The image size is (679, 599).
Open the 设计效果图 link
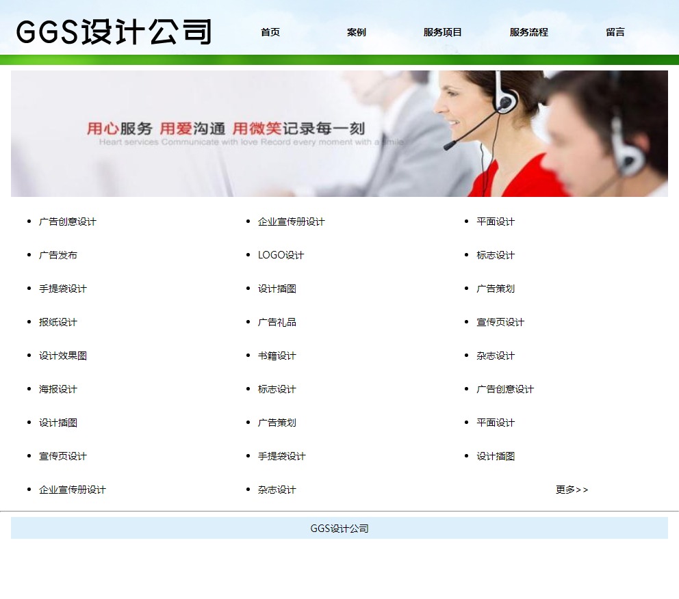[63, 356]
